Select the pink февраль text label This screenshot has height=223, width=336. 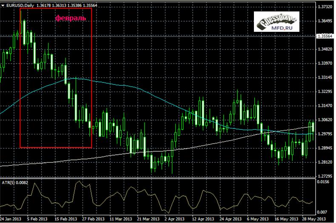[x=71, y=19]
